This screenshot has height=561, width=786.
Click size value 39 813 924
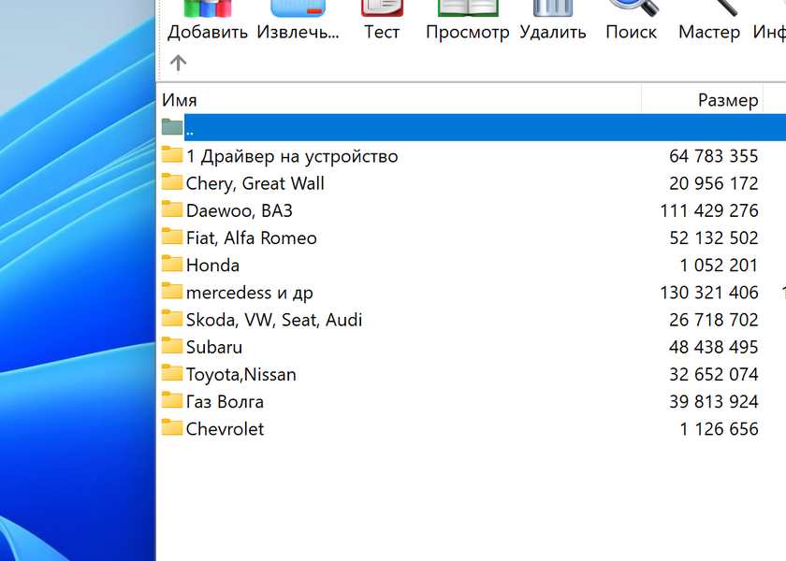point(713,402)
